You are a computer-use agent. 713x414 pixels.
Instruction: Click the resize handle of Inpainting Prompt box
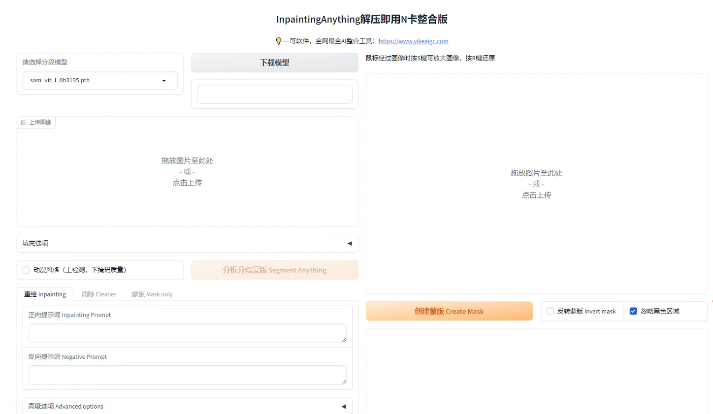(x=344, y=340)
